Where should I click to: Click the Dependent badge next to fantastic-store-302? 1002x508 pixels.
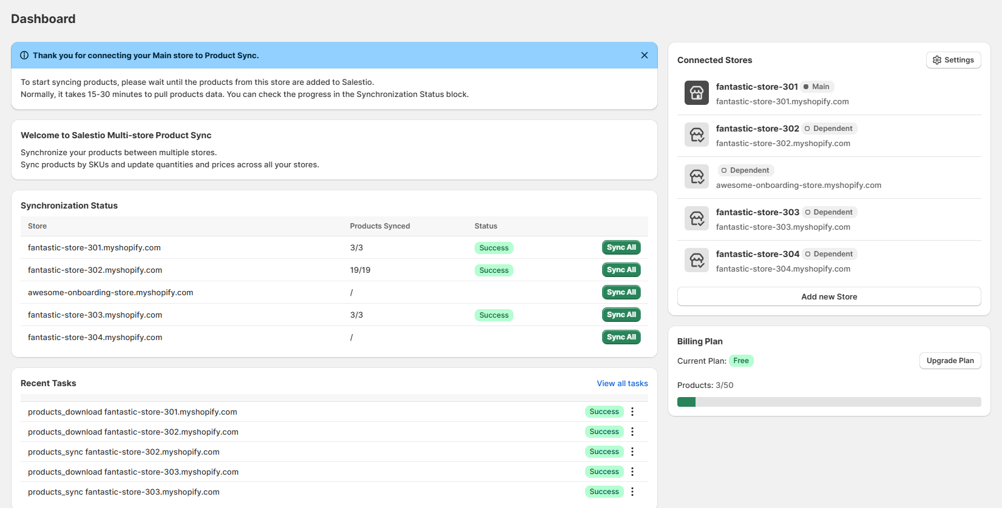(829, 129)
